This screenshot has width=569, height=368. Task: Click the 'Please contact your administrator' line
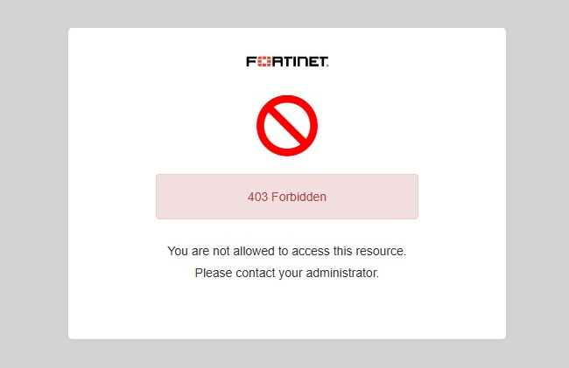tap(287, 273)
